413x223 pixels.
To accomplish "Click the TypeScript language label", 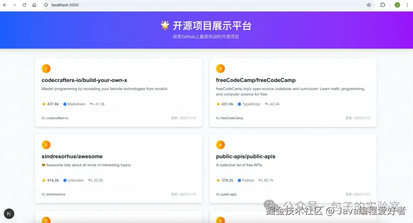I will (251, 104).
